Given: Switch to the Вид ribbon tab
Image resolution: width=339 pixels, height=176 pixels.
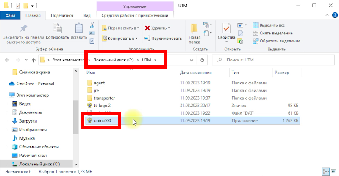Looking at the screenshot, I should pyautogui.click(x=87, y=15).
